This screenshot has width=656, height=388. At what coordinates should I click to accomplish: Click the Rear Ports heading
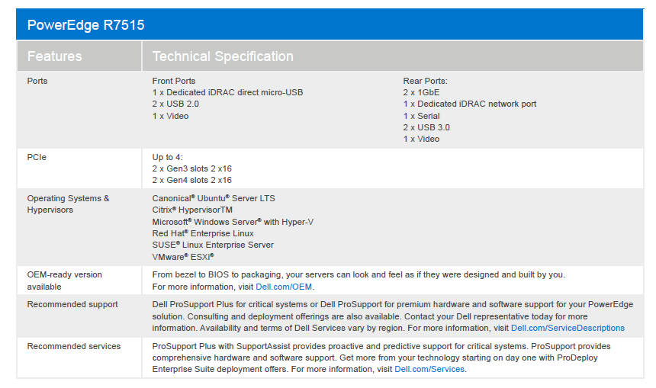click(x=425, y=81)
